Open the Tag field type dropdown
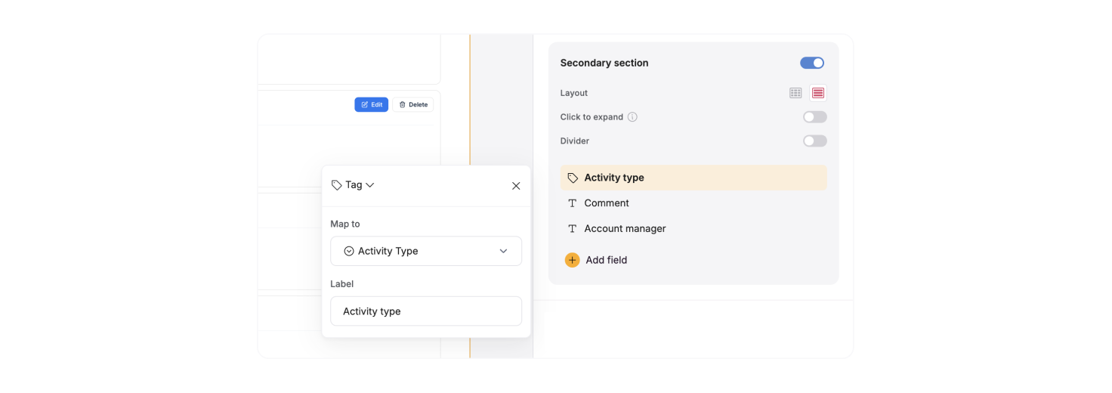Viewport: 1112px width, 393px height. 354,185
